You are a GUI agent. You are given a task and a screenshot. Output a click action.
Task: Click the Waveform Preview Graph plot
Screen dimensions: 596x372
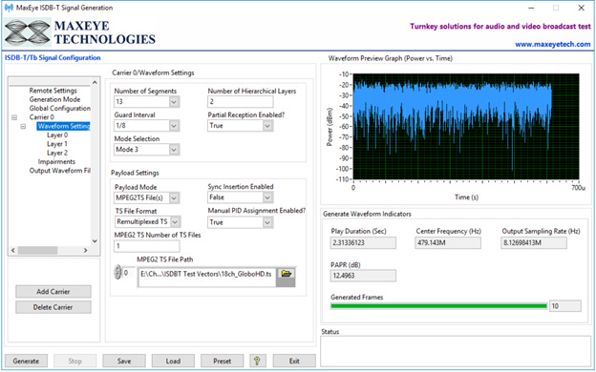click(466, 127)
